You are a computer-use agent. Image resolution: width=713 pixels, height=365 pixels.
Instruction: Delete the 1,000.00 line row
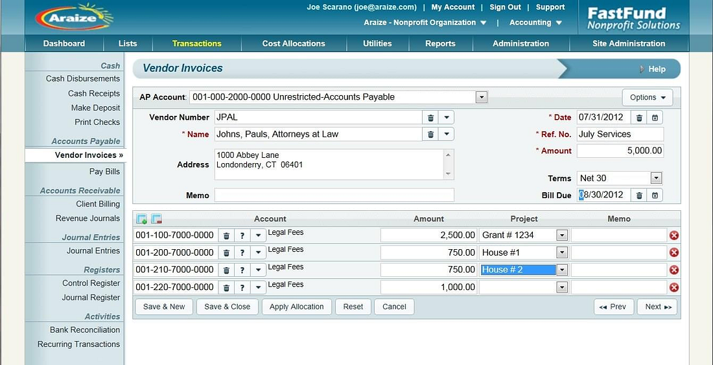click(x=674, y=287)
